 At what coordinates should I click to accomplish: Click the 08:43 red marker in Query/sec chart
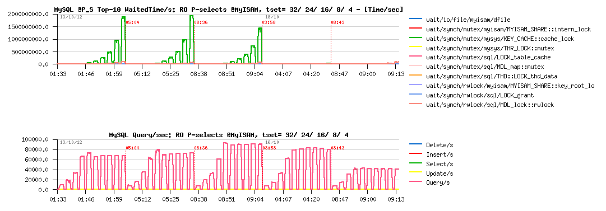click(338, 148)
